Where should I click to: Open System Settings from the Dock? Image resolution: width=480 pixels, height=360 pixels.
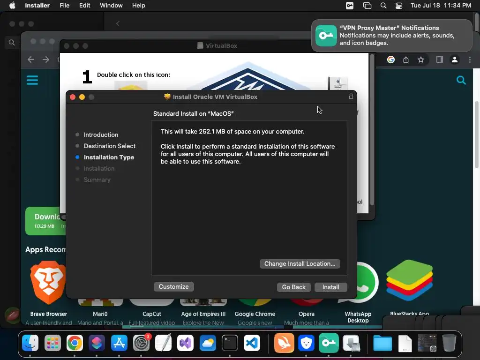pos(142,343)
